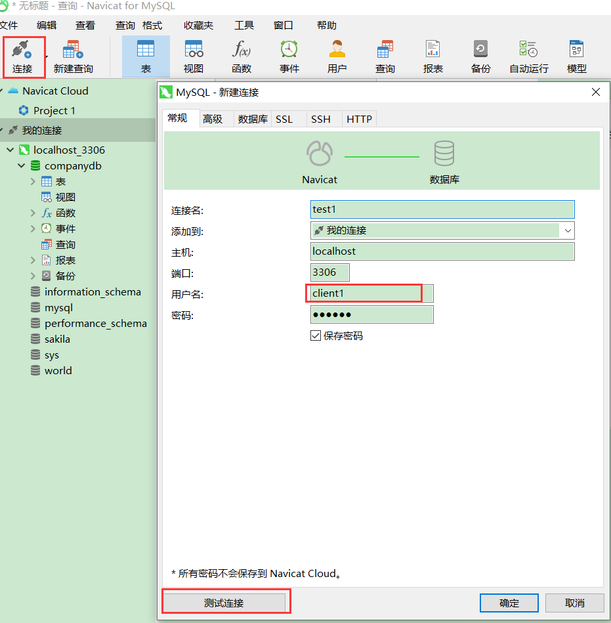Viewport: 611px width, 623px height.
Task: Collapse the companydb tree node
Action: [x=22, y=165]
